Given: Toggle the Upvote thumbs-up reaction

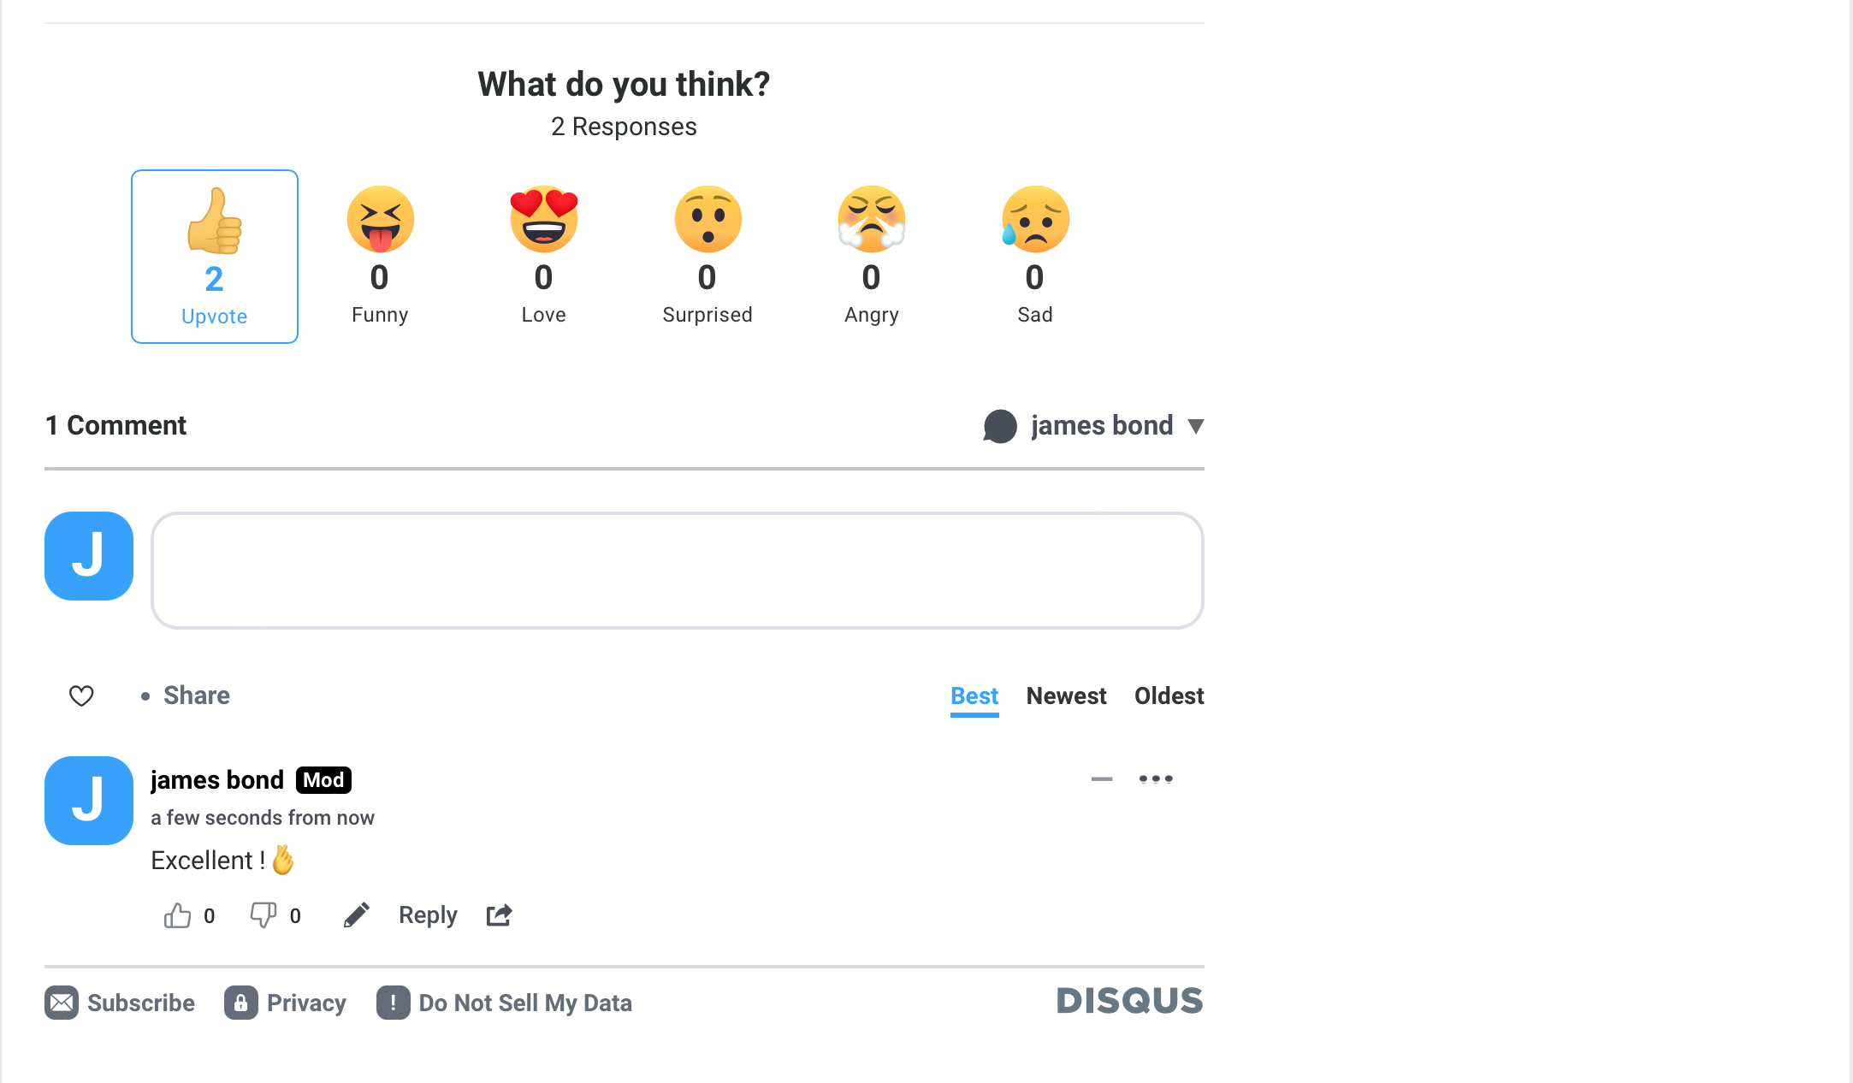Looking at the screenshot, I should [x=215, y=256].
